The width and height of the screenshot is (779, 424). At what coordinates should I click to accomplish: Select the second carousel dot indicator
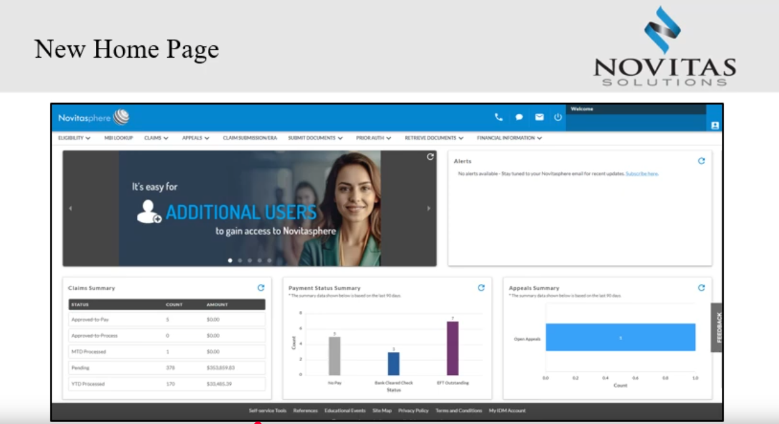(240, 260)
